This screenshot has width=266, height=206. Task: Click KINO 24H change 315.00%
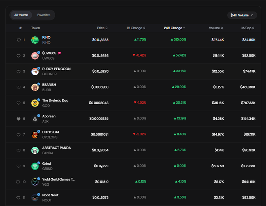click(178, 39)
